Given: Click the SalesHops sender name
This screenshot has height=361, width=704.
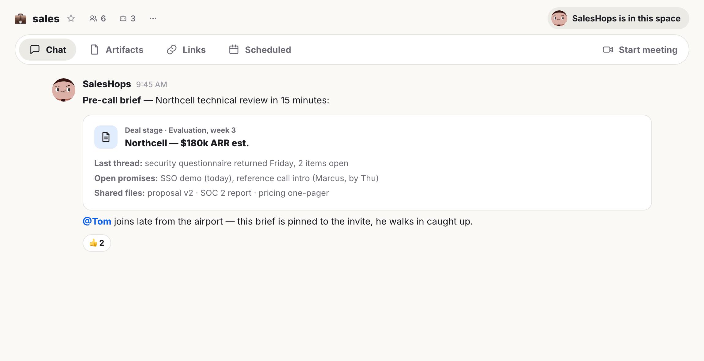Looking at the screenshot, I should tap(107, 84).
